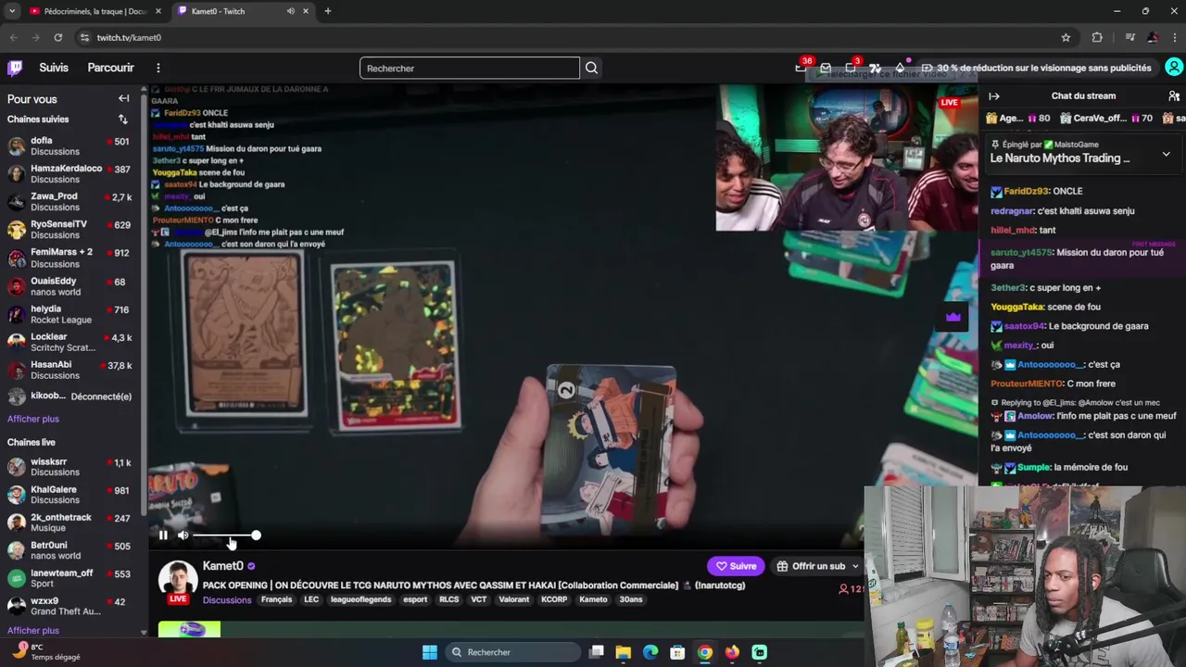Open the Chrome three-dot menu
This screenshot has height=667, width=1186.
[x=1175, y=37]
